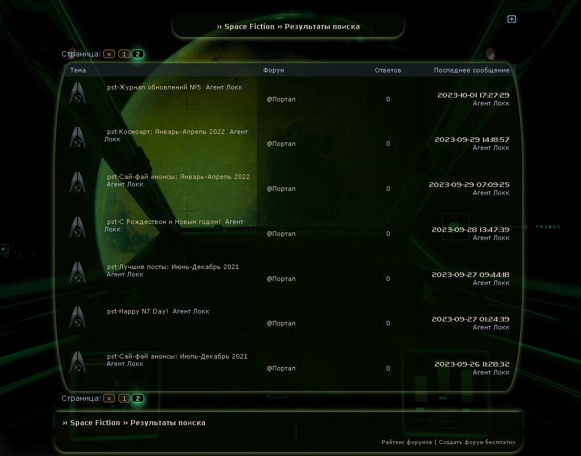
Task: Open @Портал forum in Сай-фай анонсы Июль-Декабрь row
Action: tap(281, 369)
